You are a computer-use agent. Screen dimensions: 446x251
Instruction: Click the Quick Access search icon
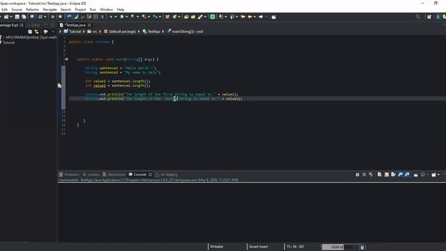point(418,17)
